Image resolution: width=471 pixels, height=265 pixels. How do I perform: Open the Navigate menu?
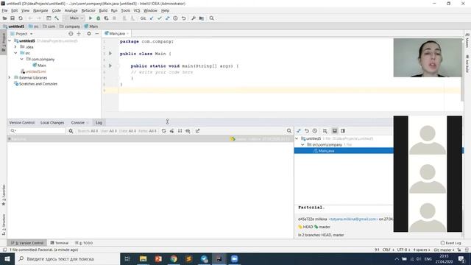[40, 10]
